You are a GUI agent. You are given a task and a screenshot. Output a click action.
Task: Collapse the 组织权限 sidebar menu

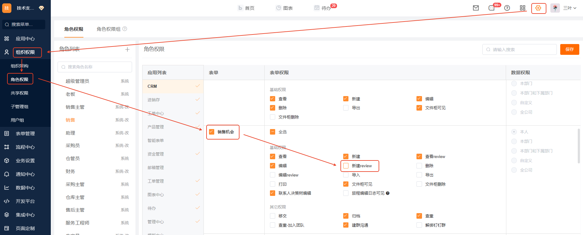tap(25, 52)
